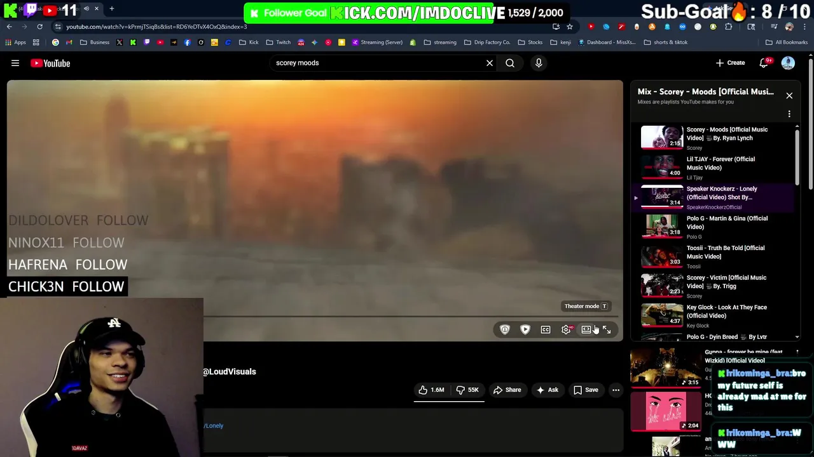Open the kenji bookmarks folder
Image resolution: width=814 pixels, height=457 pixels.
pos(560,43)
